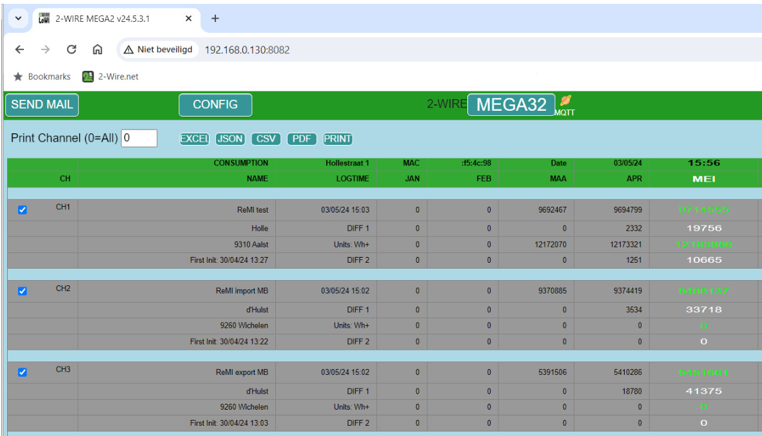Click the Print Channel number field

[x=139, y=138]
